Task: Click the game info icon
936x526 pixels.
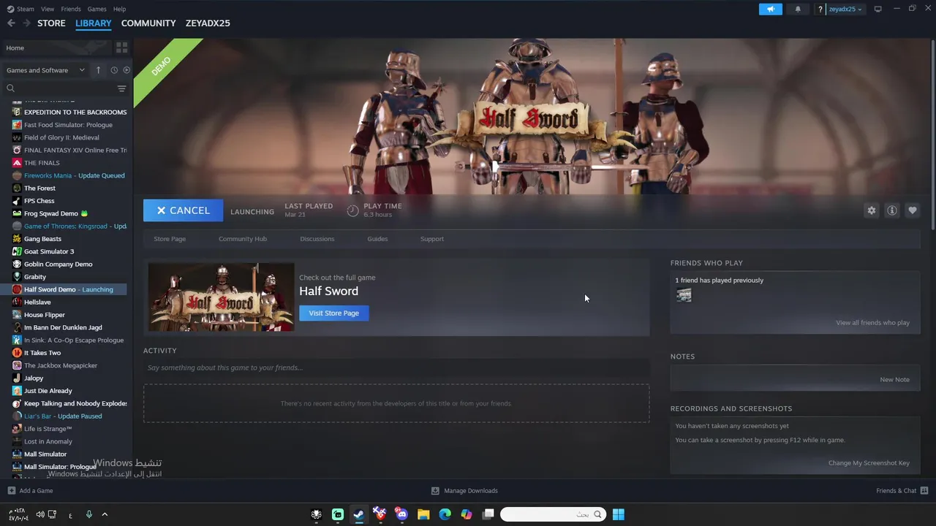Action: click(892, 210)
